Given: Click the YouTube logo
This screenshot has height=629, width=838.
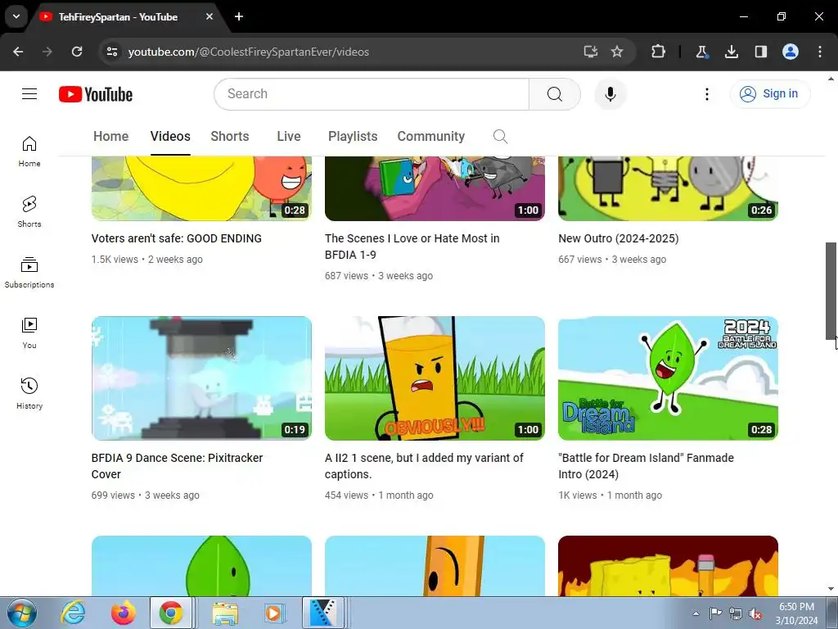Looking at the screenshot, I should [x=96, y=94].
